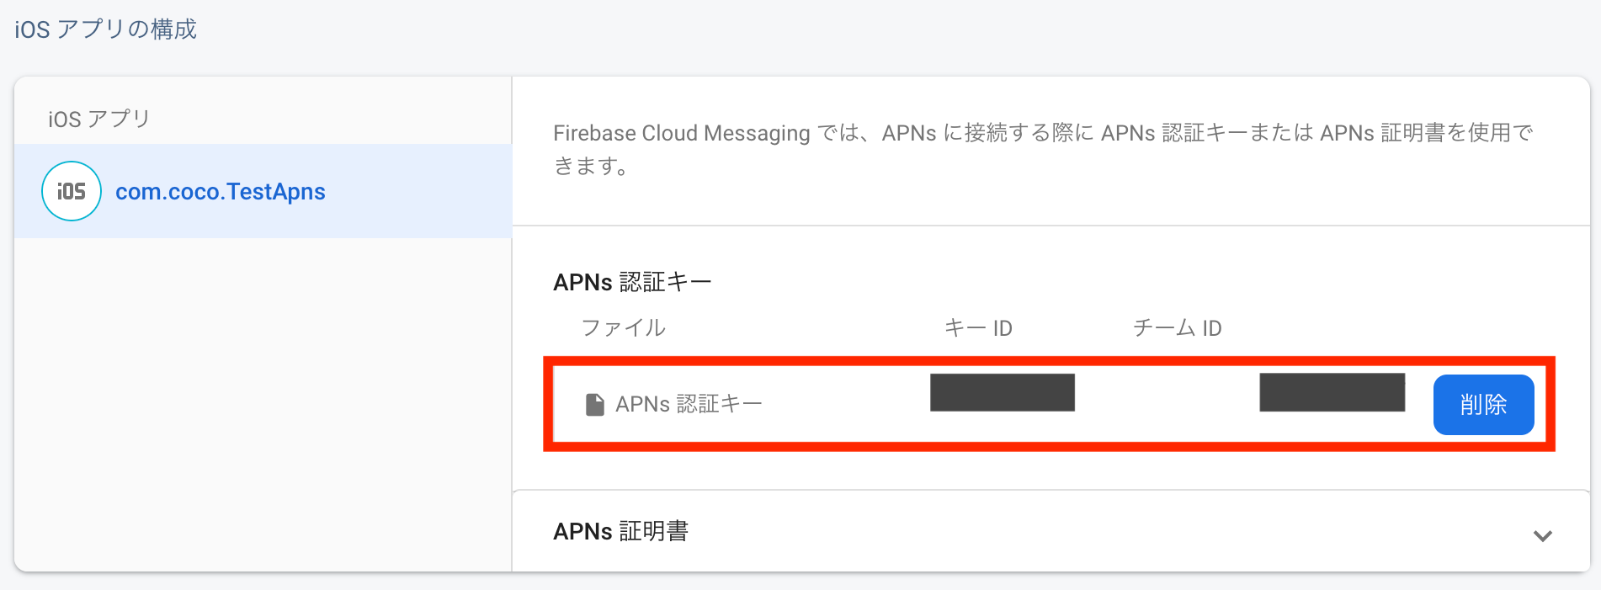Click the redacted キー ID value block
This screenshot has width=1601, height=590.
point(1002,393)
